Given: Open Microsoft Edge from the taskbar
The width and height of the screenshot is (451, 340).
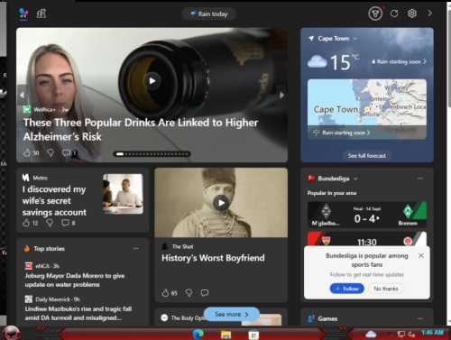Looking at the screenshot, I should pyautogui.click(x=198, y=335).
